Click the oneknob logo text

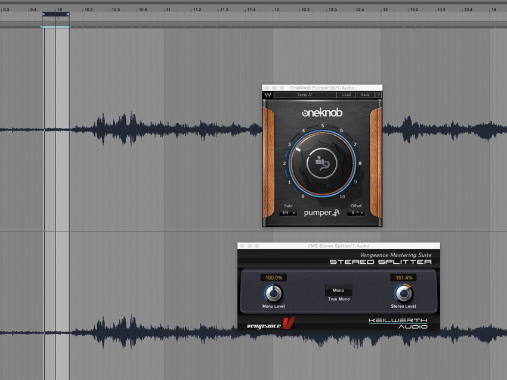322,113
